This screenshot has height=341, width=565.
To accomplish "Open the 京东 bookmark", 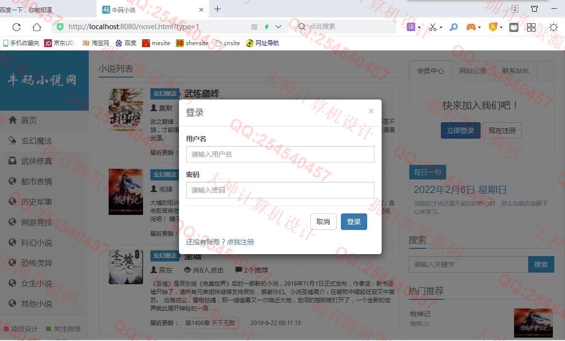I will pos(59,43).
